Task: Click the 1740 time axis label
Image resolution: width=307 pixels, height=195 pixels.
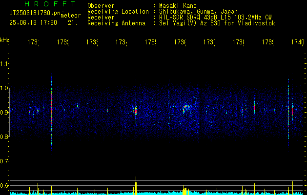Action: point(298,42)
